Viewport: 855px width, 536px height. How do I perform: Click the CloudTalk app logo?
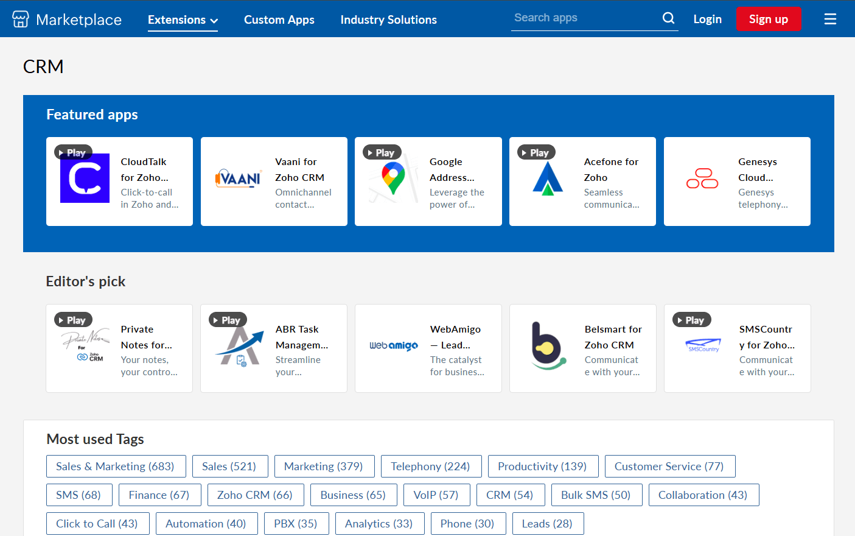(x=85, y=178)
